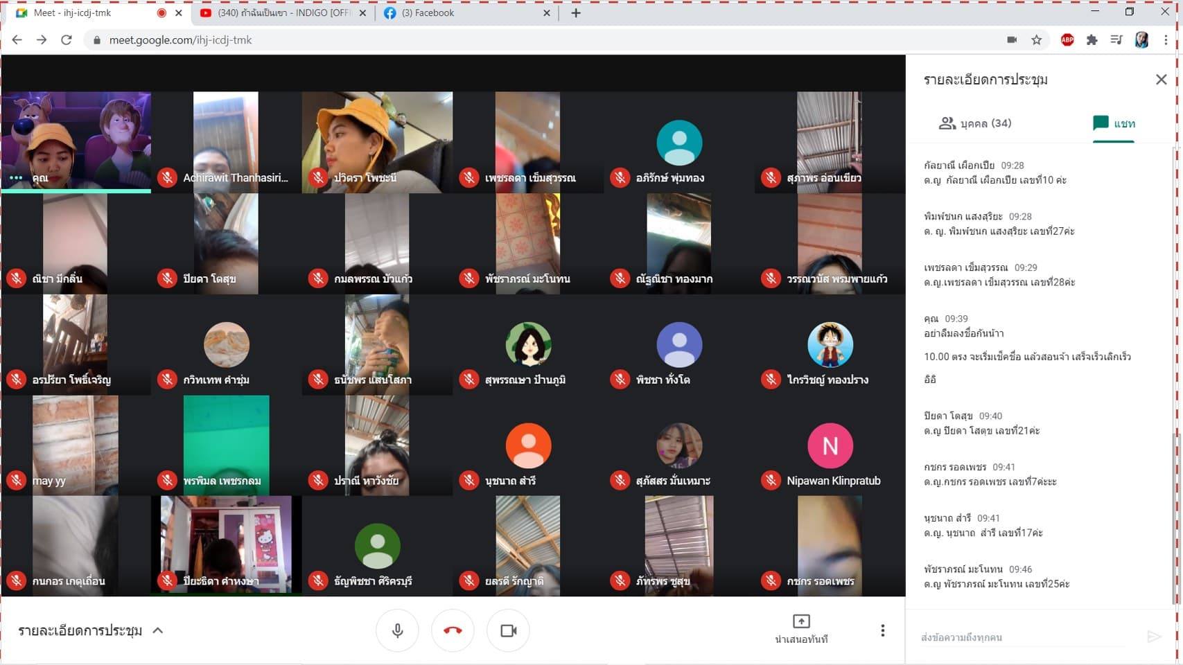Close the meeting details side panel

pyautogui.click(x=1162, y=80)
